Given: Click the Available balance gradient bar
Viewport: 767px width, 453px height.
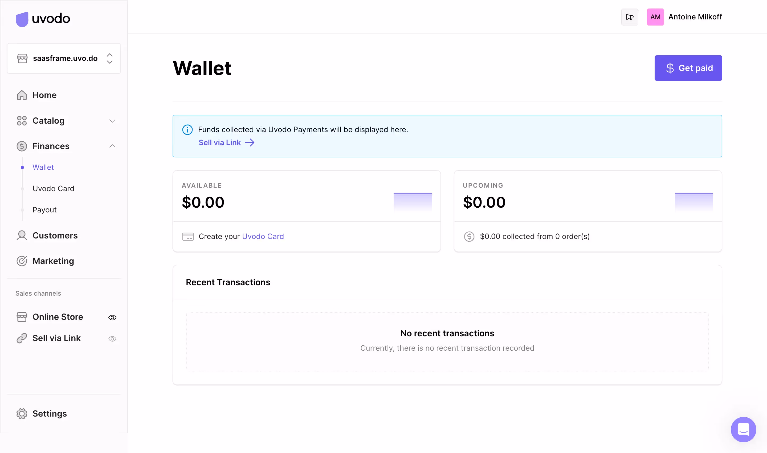Looking at the screenshot, I should click(413, 202).
